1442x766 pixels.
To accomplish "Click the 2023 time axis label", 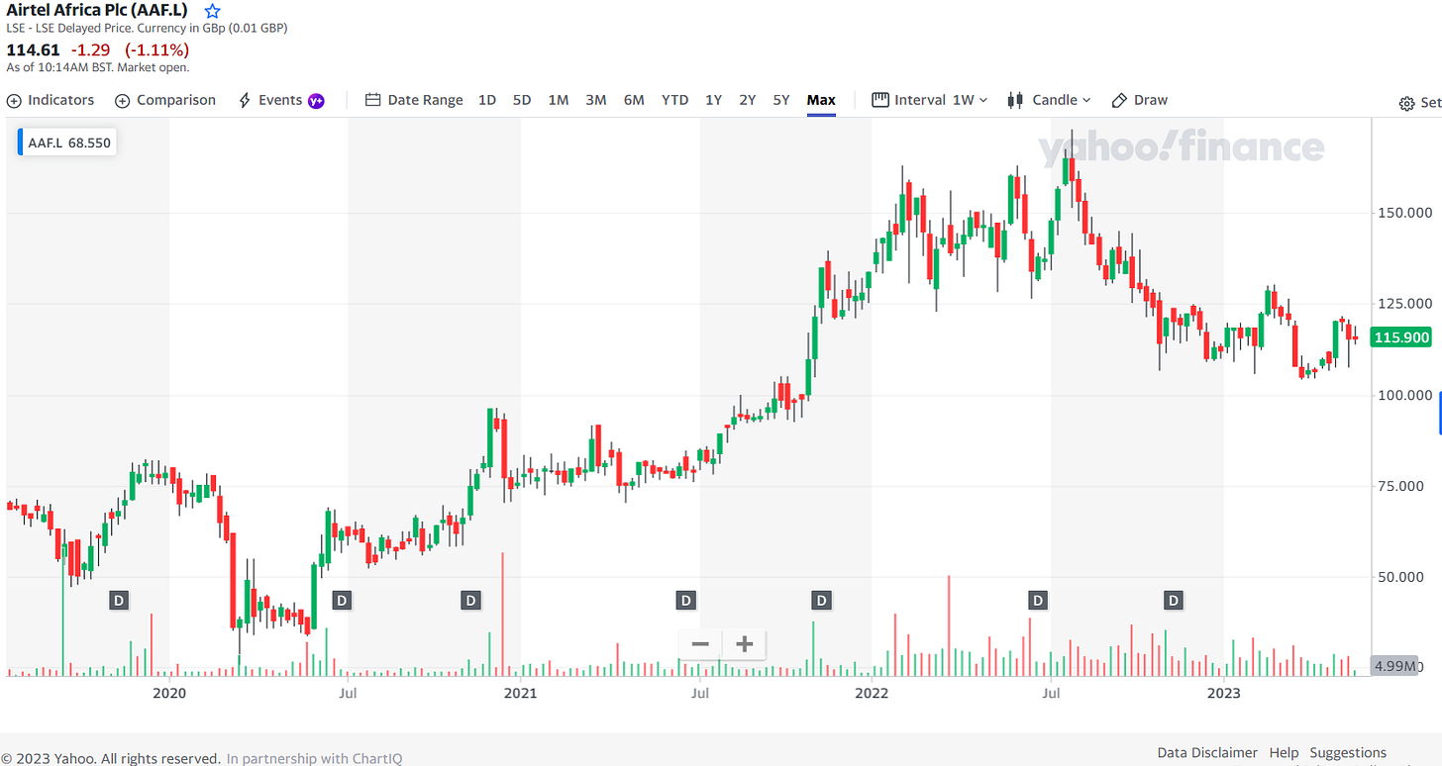I will pyautogui.click(x=1223, y=693).
